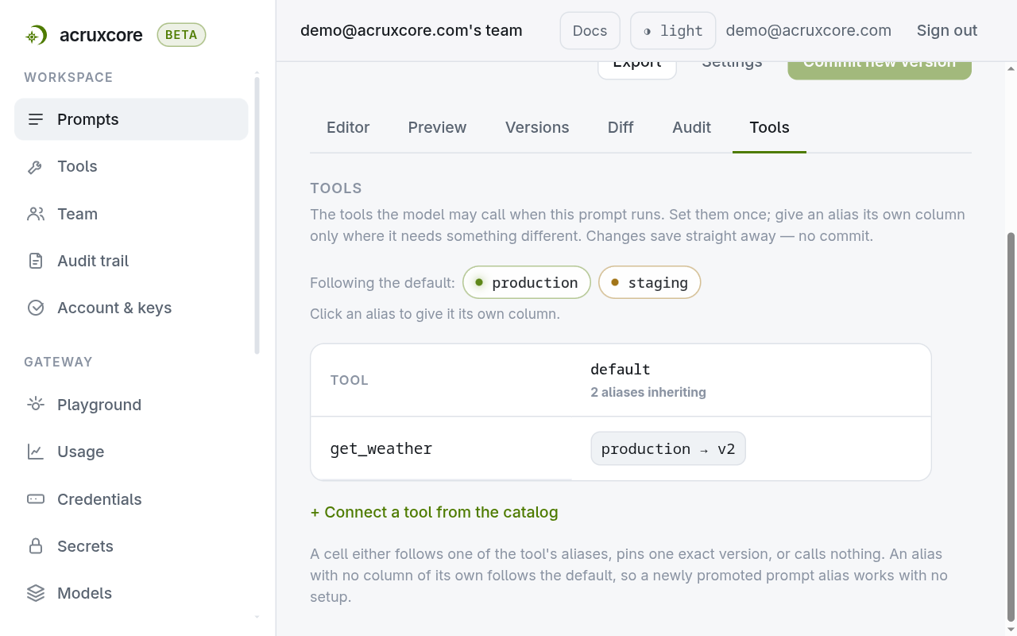Give the staging alias its own column
This screenshot has width=1017, height=636.
pyautogui.click(x=649, y=282)
